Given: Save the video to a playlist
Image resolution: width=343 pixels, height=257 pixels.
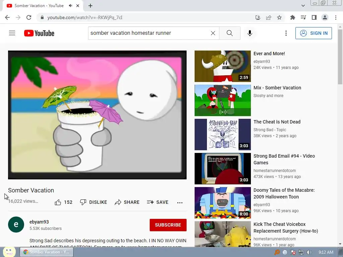Looking at the screenshot, I should coord(158,202).
